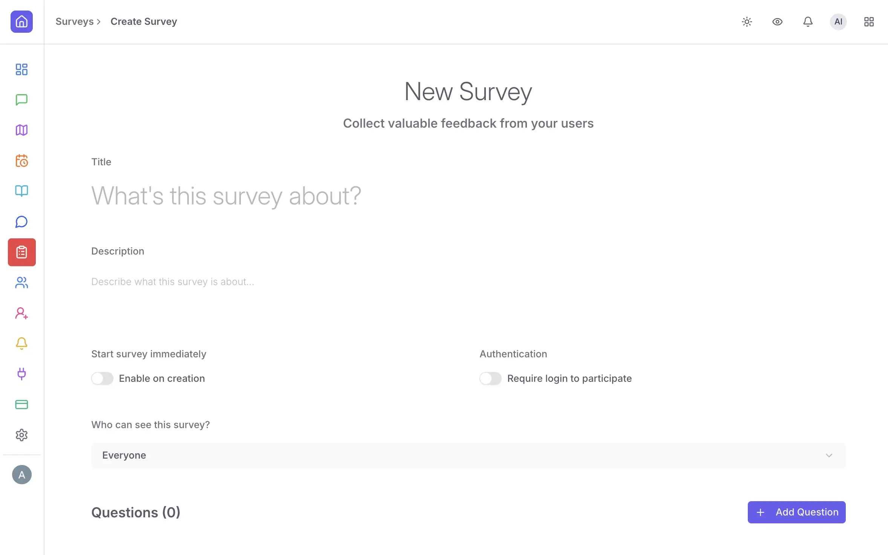This screenshot has height=555, width=888.
Task: Open the chevron next to Everyone
Action: [829, 455]
